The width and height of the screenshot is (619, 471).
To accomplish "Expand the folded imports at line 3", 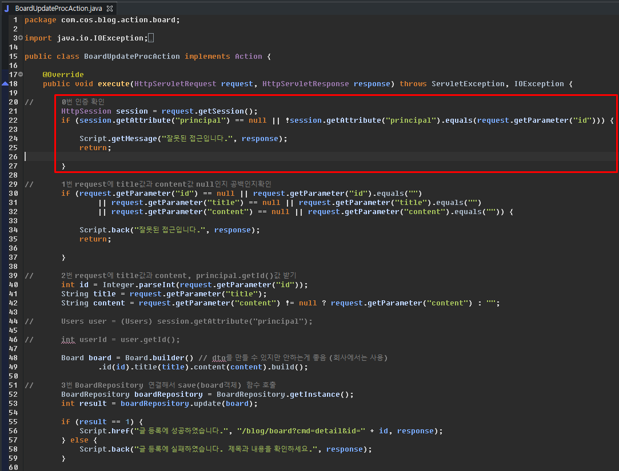I will click(21, 38).
